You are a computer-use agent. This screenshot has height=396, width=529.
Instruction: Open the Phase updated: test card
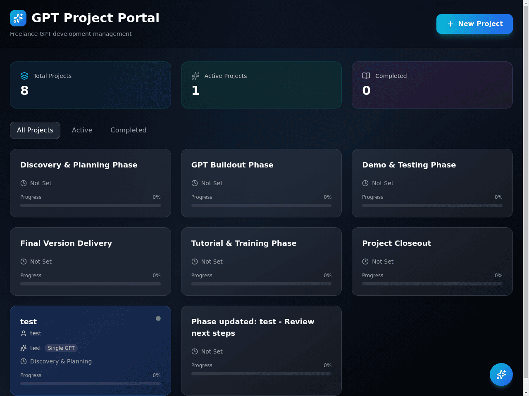[261, 351]
